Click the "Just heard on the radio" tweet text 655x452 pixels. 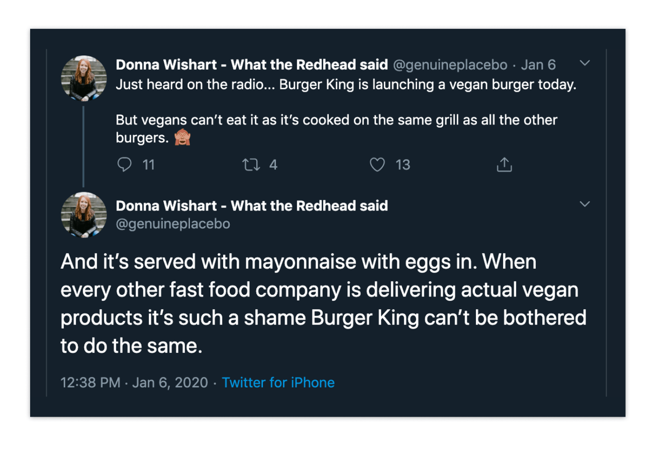pyautogui.click(x=346, y=84)
